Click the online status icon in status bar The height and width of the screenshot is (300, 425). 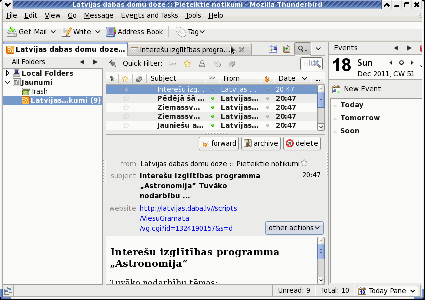click(x=8, y=291)
